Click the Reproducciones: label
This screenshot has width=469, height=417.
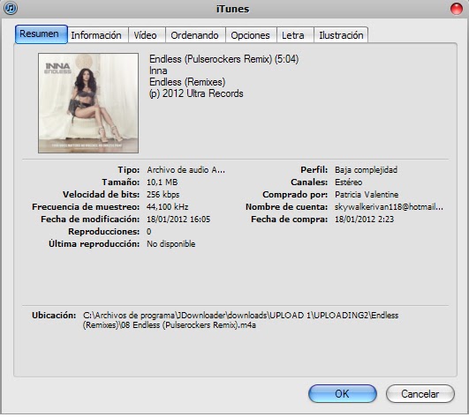104,232
